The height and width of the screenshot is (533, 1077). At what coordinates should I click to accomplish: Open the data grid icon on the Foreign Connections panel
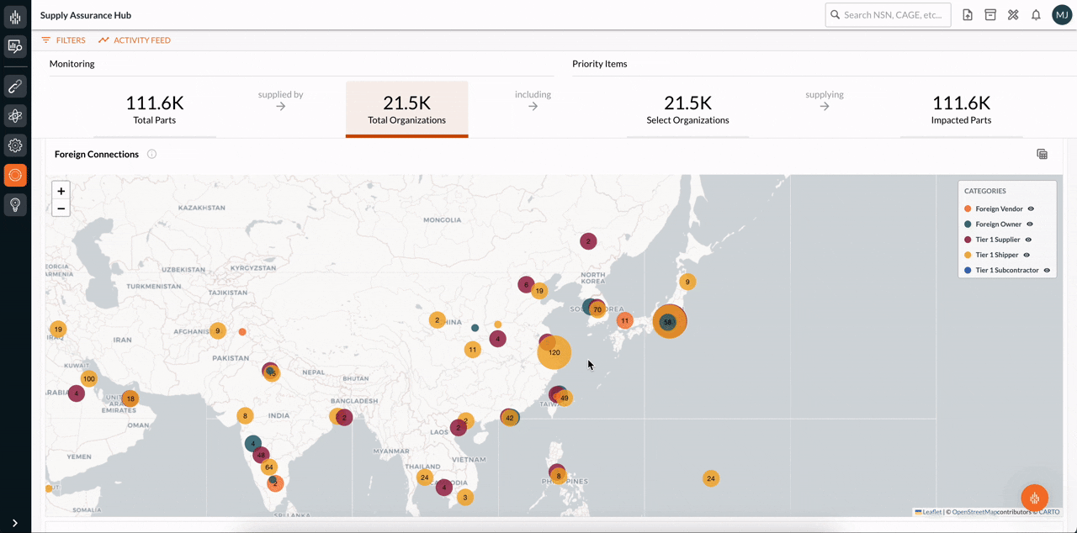[1042, 154]
